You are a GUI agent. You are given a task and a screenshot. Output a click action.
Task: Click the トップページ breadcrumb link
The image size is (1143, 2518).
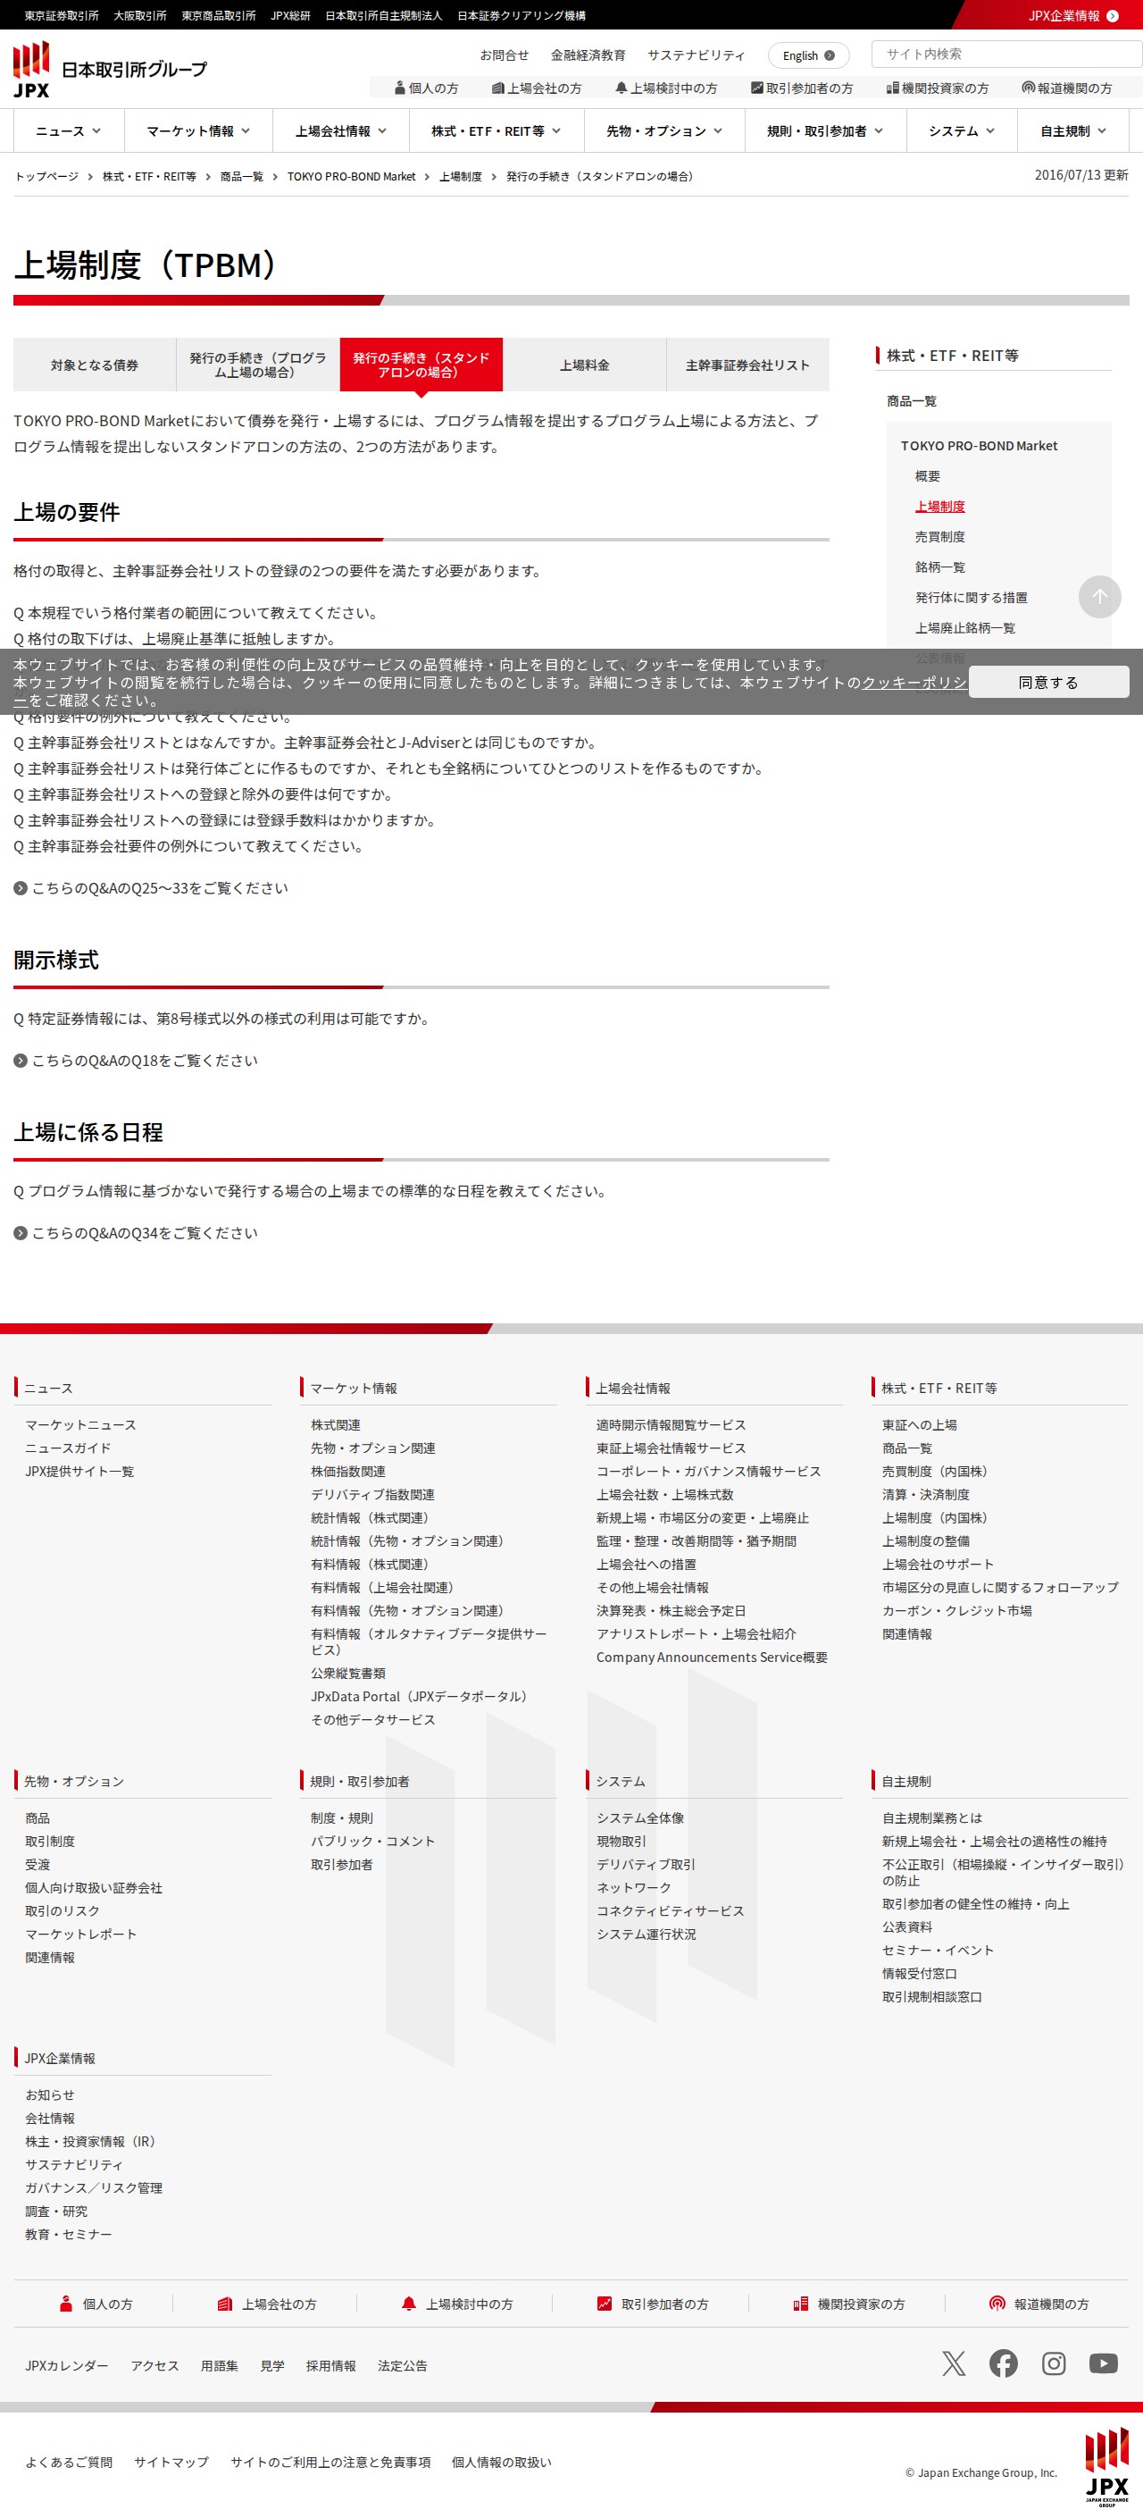coord(47,176)
